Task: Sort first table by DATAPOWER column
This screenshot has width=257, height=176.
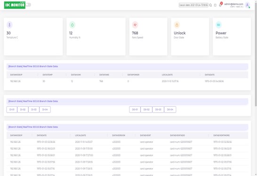Action: tap(133, 75)
